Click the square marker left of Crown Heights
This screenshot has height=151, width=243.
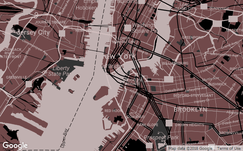[x=169, y=123]
